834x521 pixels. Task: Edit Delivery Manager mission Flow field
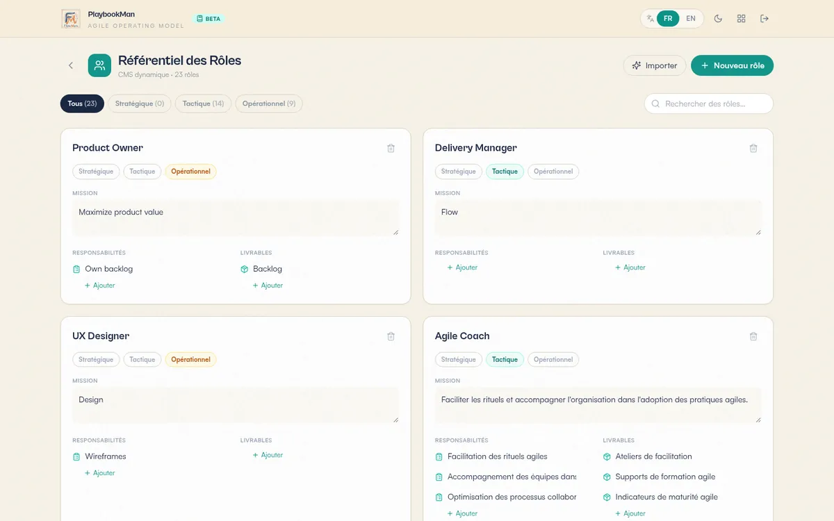click(598, 218)
